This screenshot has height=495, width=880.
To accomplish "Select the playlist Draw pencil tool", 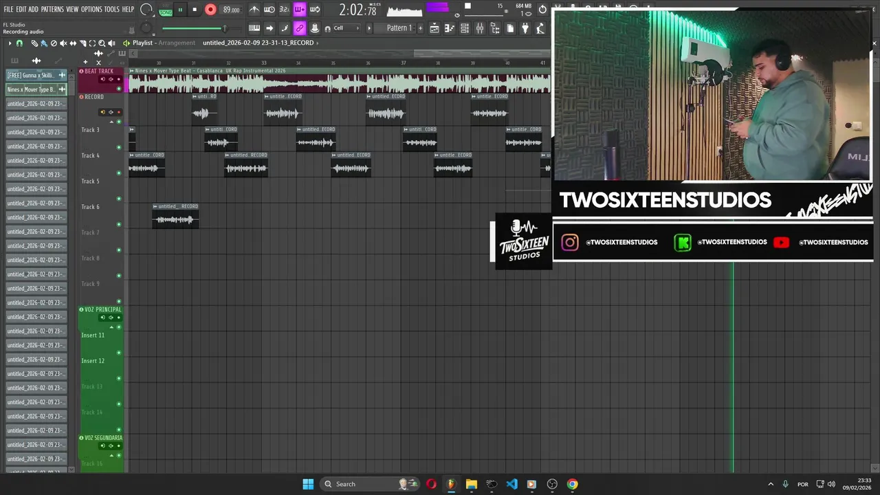I will coord(34,43).
